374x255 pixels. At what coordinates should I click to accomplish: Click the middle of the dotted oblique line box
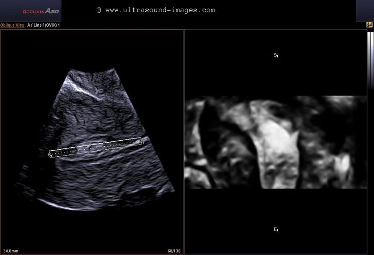(95, 147)
